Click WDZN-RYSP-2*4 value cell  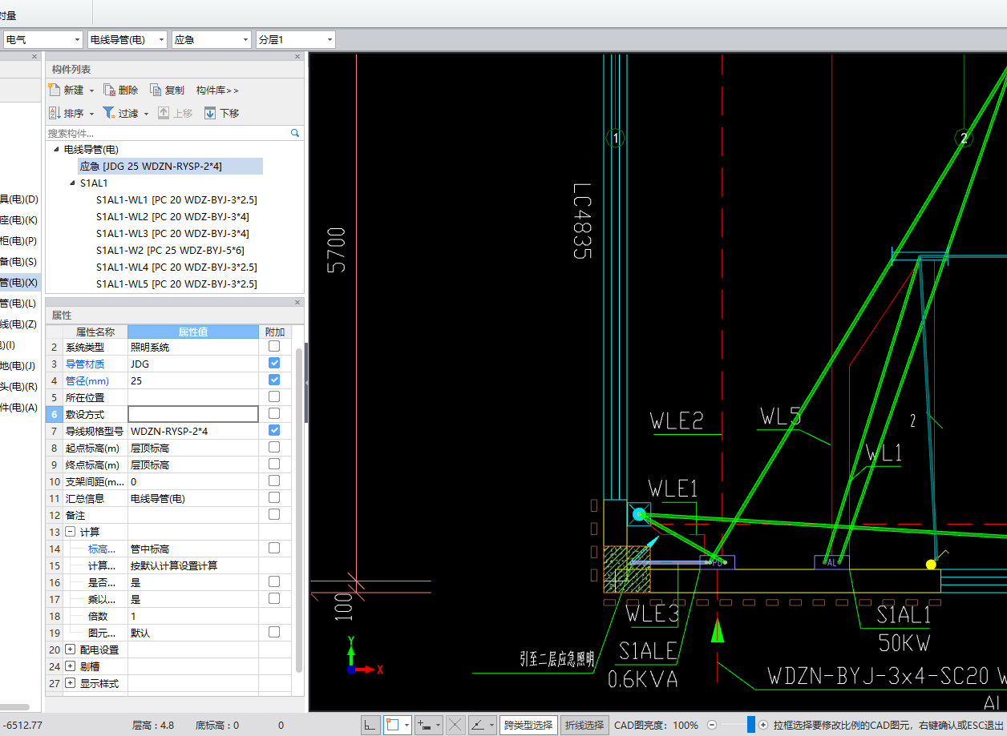coord(193,431)
